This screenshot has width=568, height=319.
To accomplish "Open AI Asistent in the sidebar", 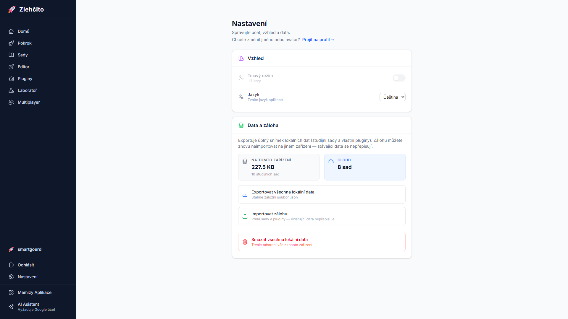I will tap(38, 307).
